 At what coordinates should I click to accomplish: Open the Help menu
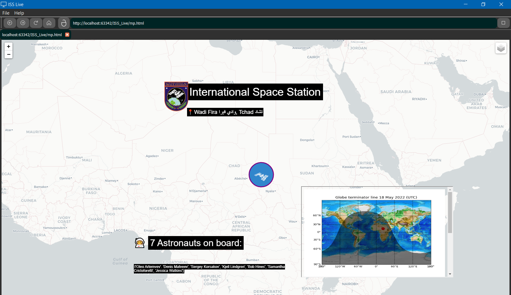(x=19, y=13)
